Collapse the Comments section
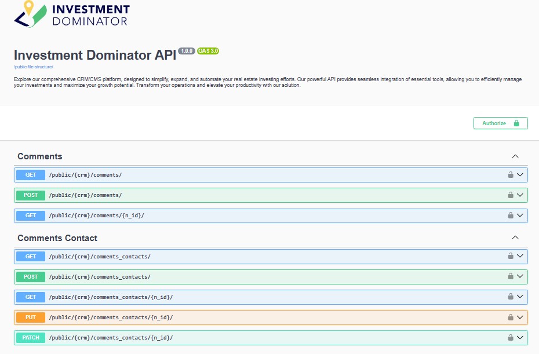Screen dimensions: 539x354 pos(515,156)
